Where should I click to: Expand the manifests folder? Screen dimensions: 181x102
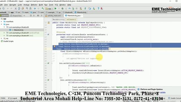click(x=1, y=22)
